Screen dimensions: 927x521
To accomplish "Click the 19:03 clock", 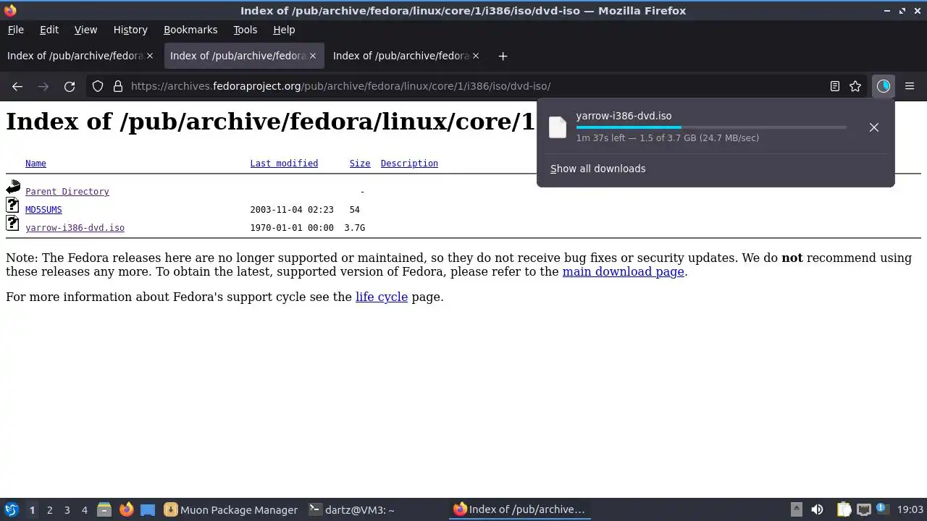I will [x=910, y=509].
